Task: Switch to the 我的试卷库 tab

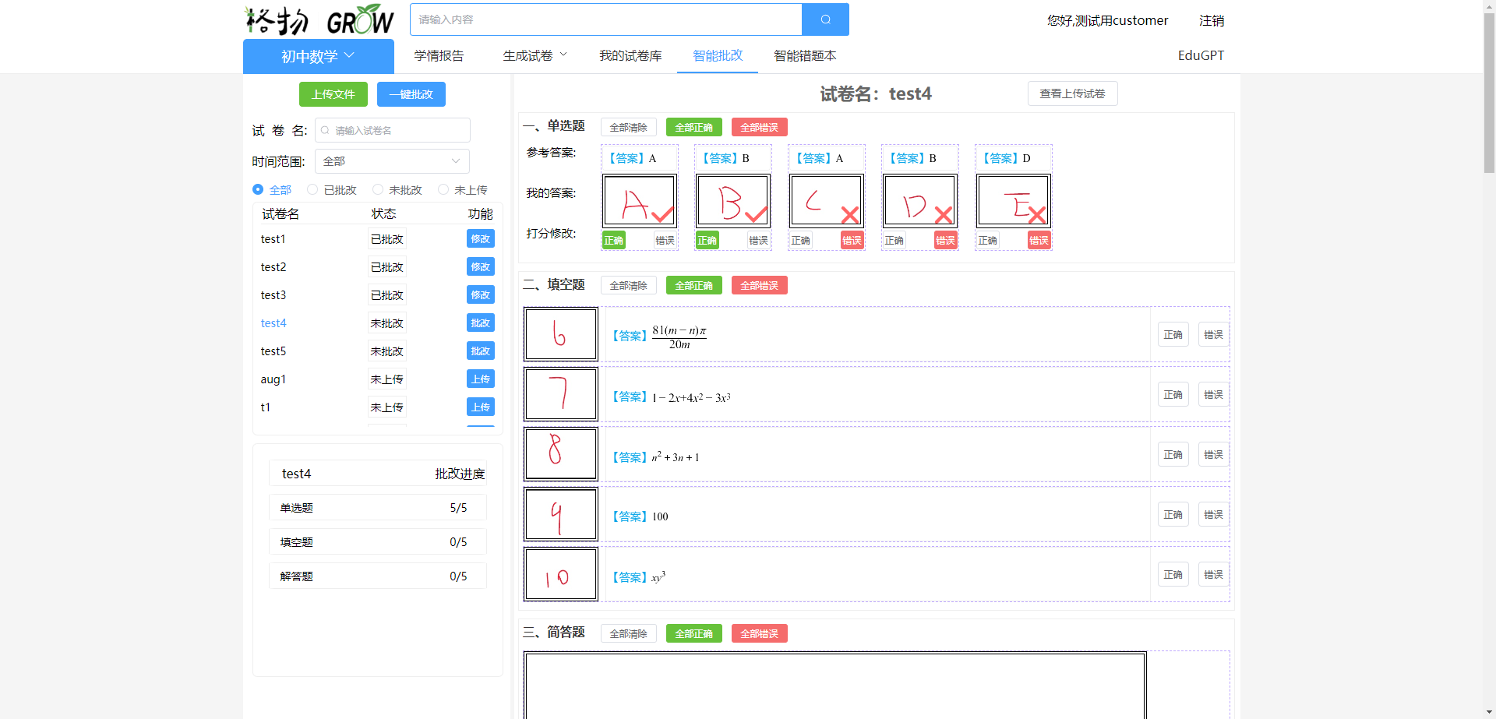Action: pyautogui.click(x=630, y=55)
